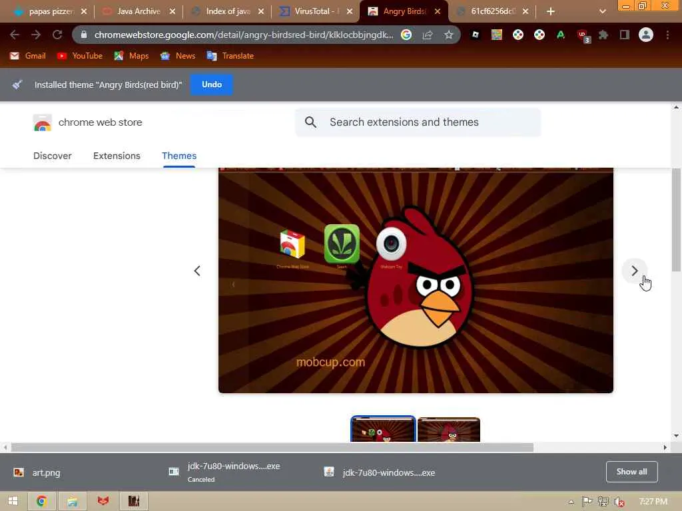This screenshot has height=511, width=682.
Task: Click the browser forward arrow
Action: coord(36,35)
